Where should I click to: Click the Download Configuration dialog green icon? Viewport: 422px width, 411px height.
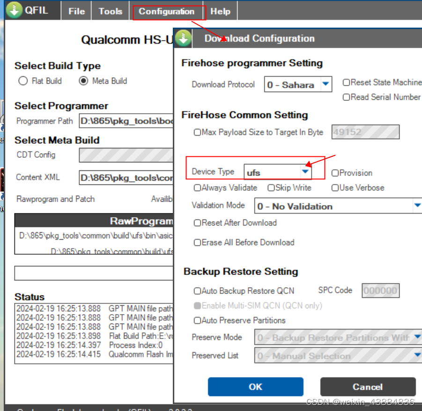183,38
